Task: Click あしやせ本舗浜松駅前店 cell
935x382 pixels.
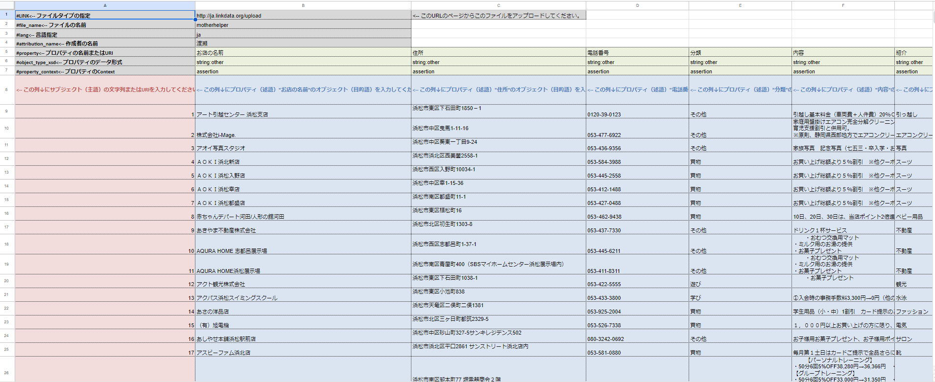Action: pos(303,336)
